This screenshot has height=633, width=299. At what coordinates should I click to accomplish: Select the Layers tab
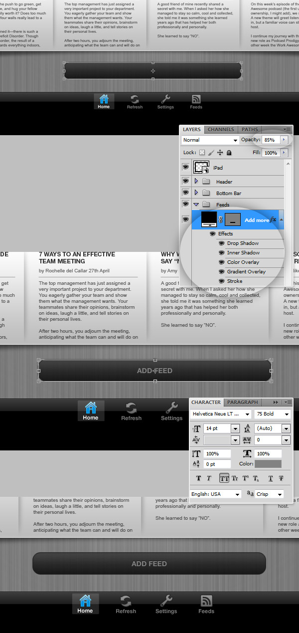click(x=192, y=129)
